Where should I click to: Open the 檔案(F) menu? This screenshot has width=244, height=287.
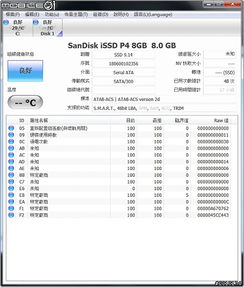pos(13,14)
